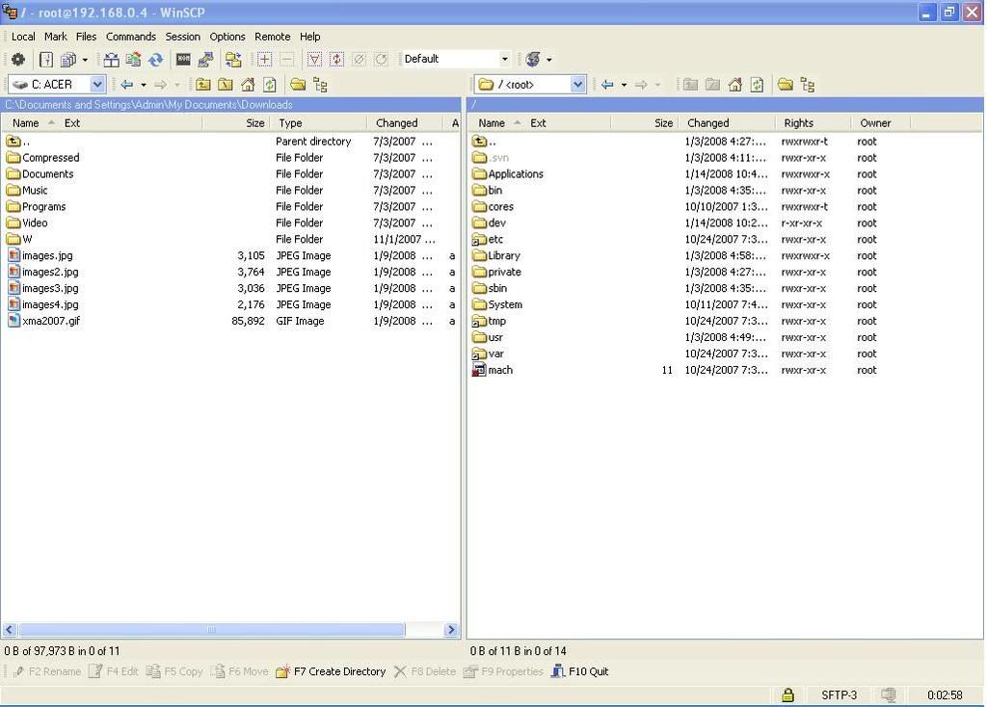This screenshot has height=707, width=987.
Task: Select the System folder in remote panel
Action: [x=497, y=305]
